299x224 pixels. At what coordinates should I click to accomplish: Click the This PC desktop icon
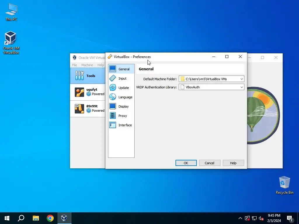[11, 12]
